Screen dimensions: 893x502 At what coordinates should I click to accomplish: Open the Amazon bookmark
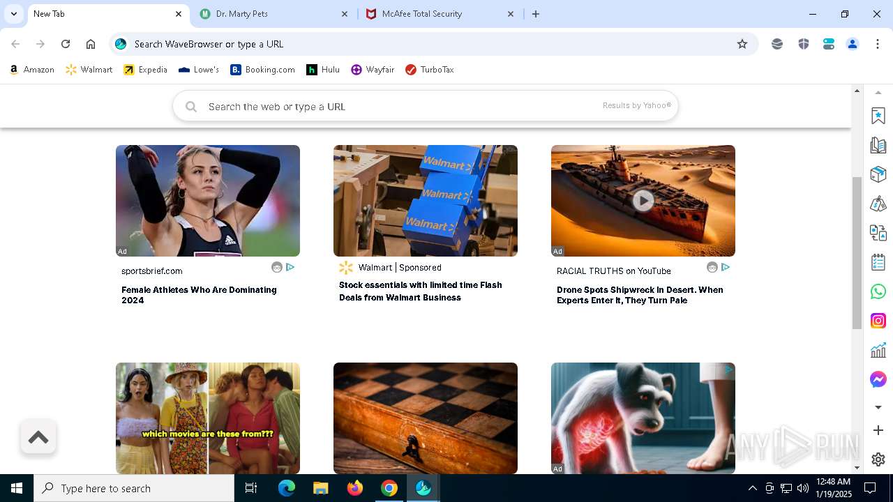tap(32, 70)
